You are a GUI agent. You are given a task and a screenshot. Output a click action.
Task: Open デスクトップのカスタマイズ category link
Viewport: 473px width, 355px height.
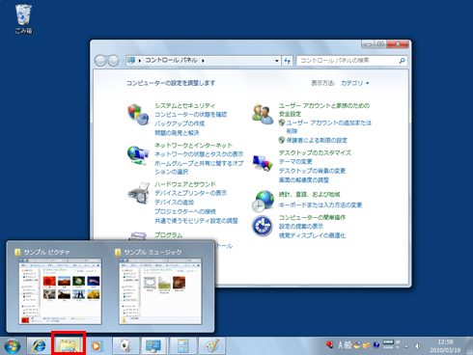[x=315, y=152]
